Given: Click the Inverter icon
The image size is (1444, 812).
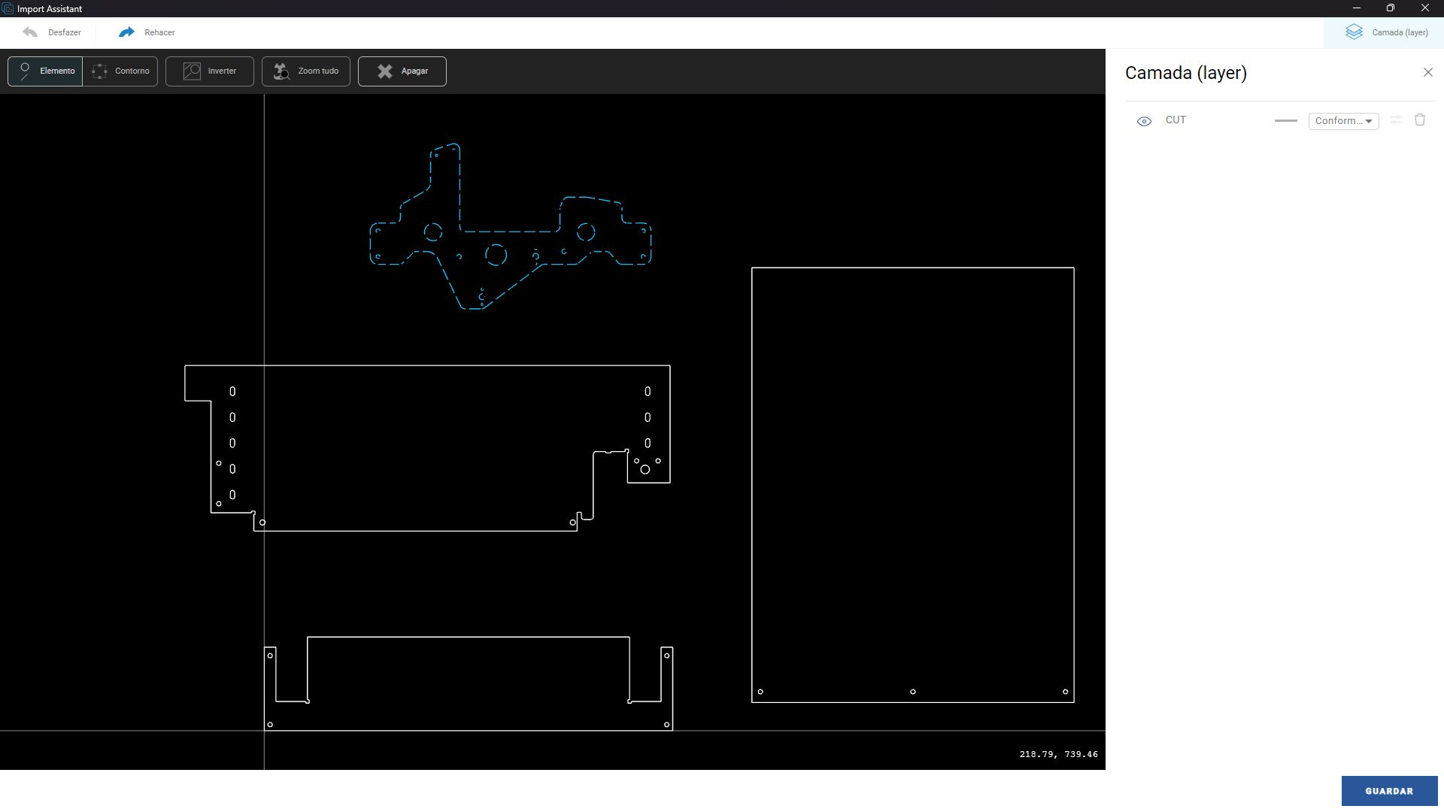Looking at the screenshot, I should pyautogui.click(x=192, y=71).
